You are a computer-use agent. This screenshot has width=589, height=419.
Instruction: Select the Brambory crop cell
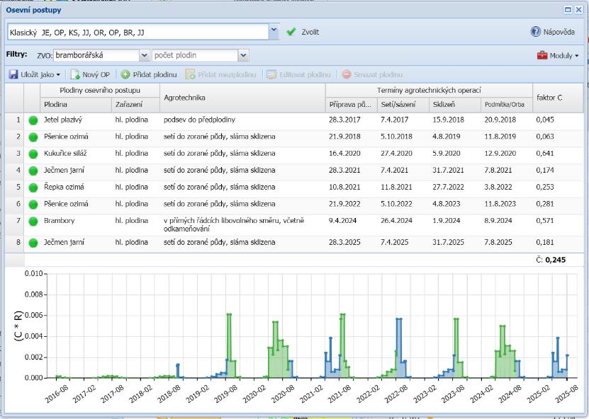[x=76, y=224]
